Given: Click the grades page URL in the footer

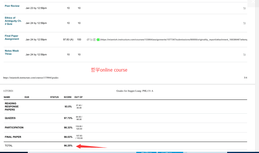Looking at the screenshot, I should pyautogui.click(x=31, y=78).
